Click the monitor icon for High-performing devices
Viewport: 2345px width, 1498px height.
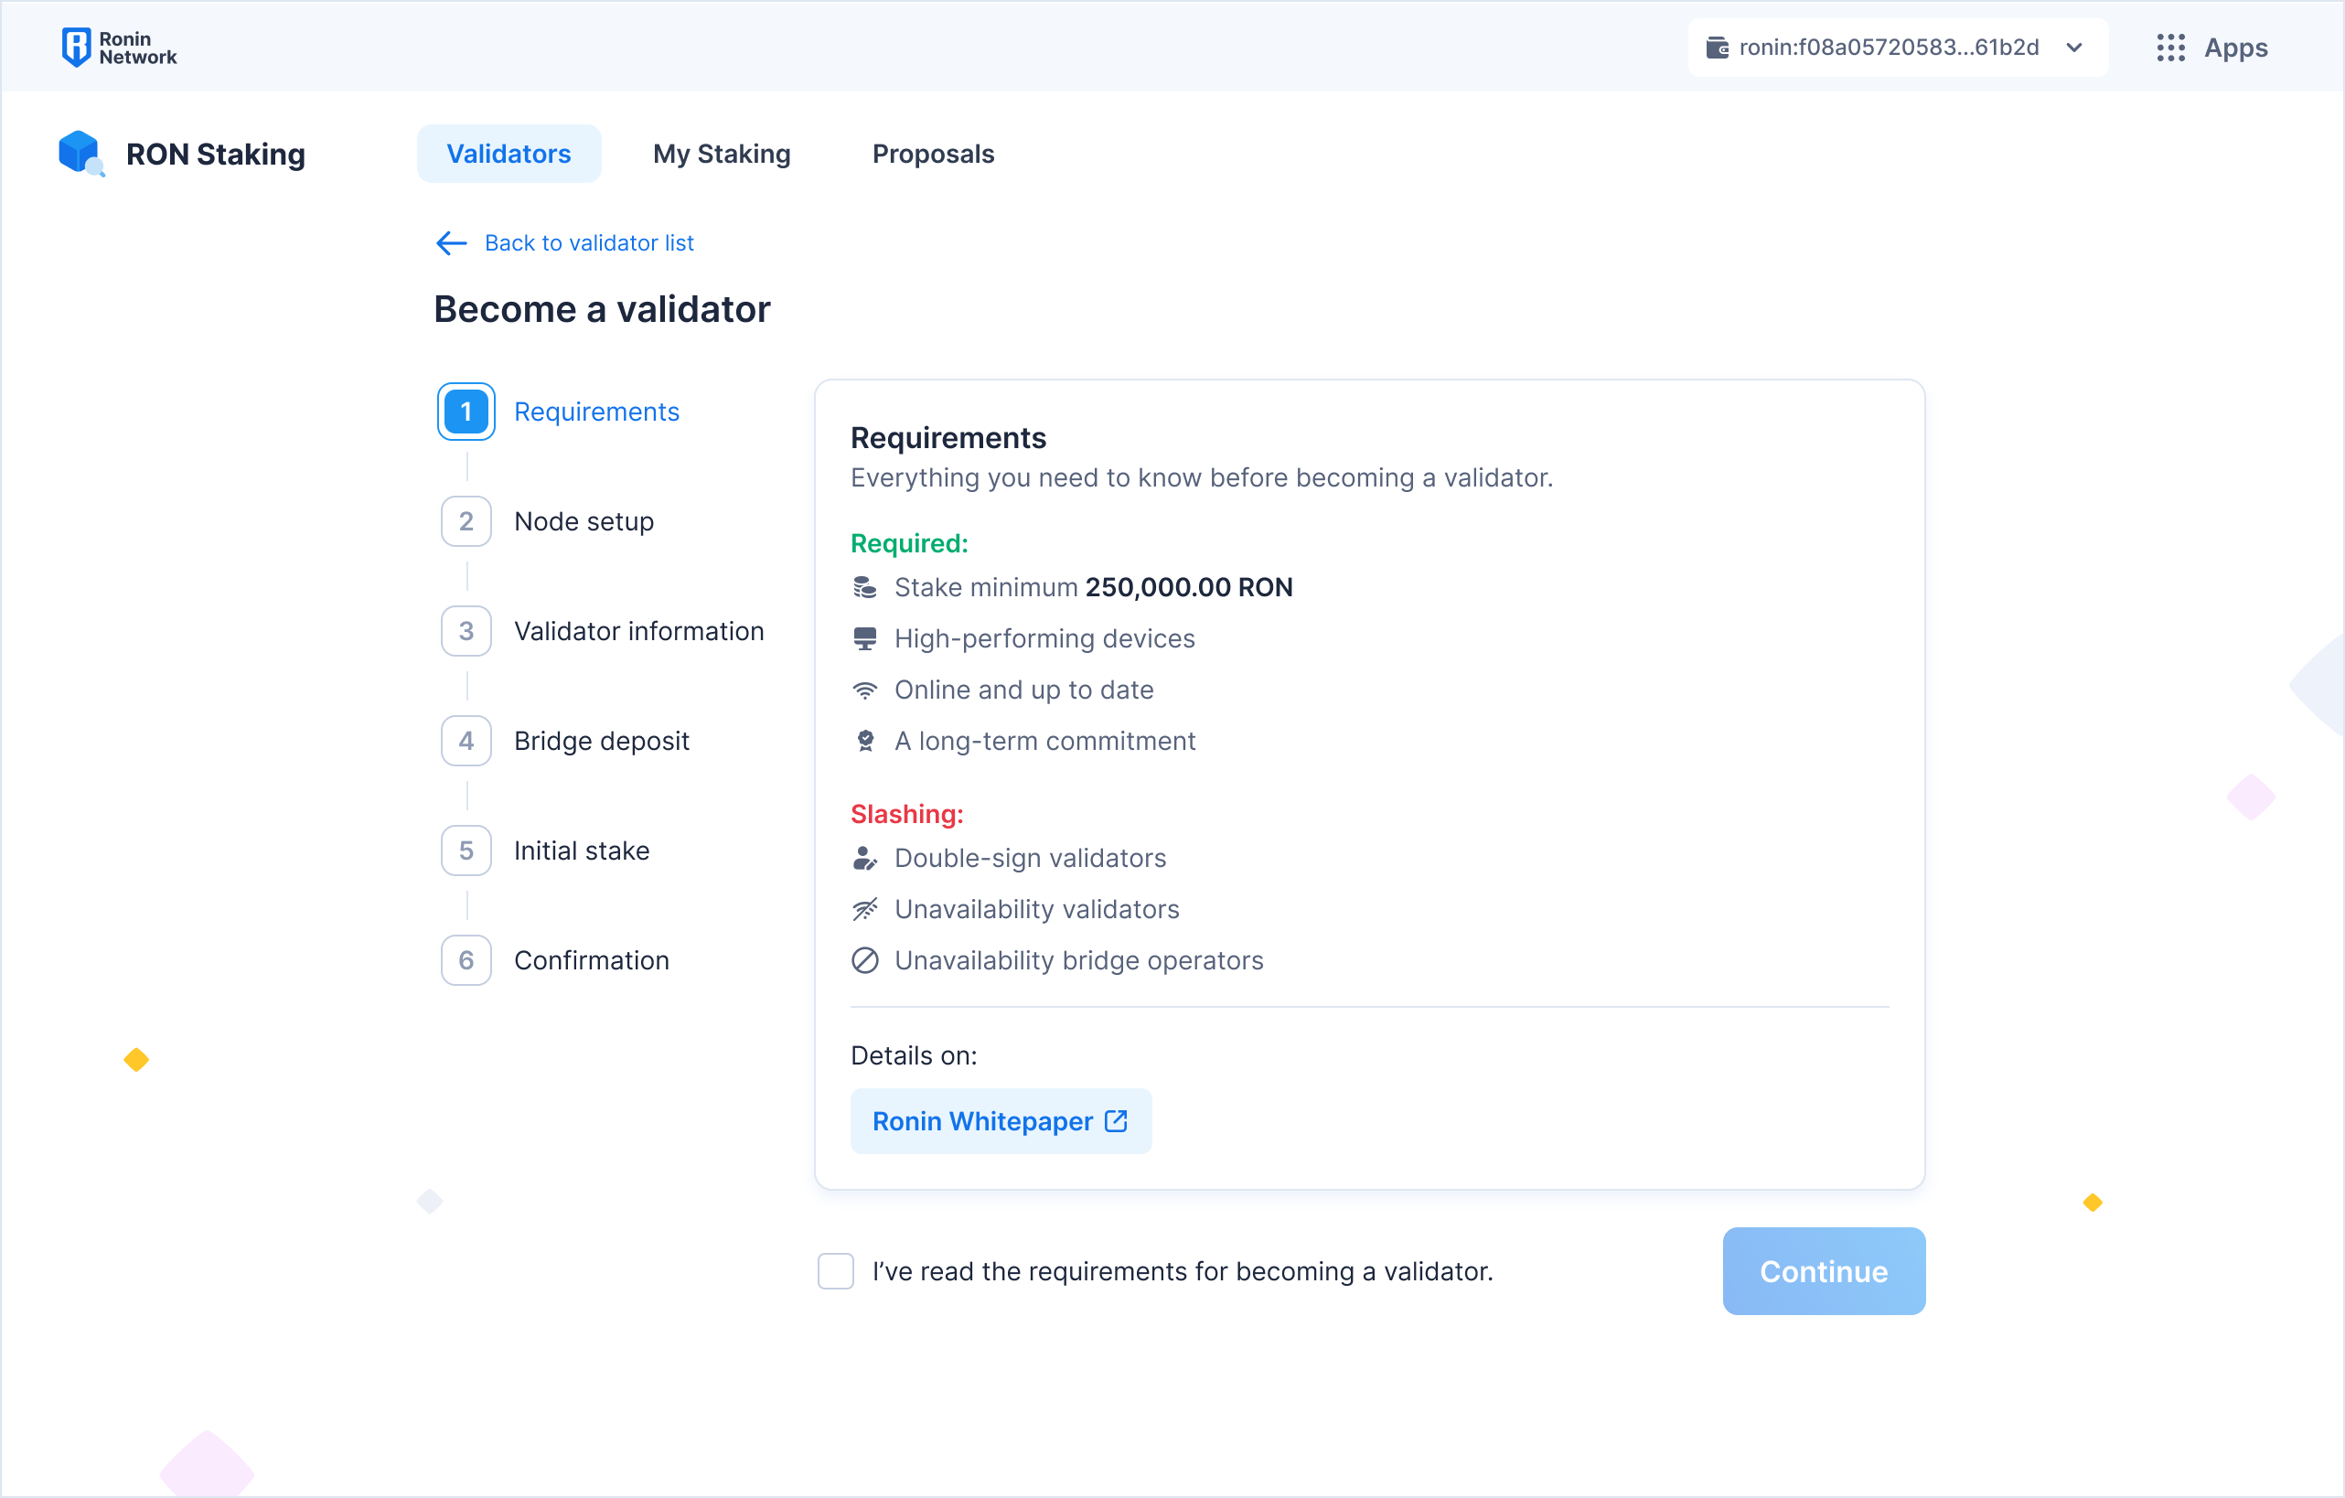coord(865,639)
